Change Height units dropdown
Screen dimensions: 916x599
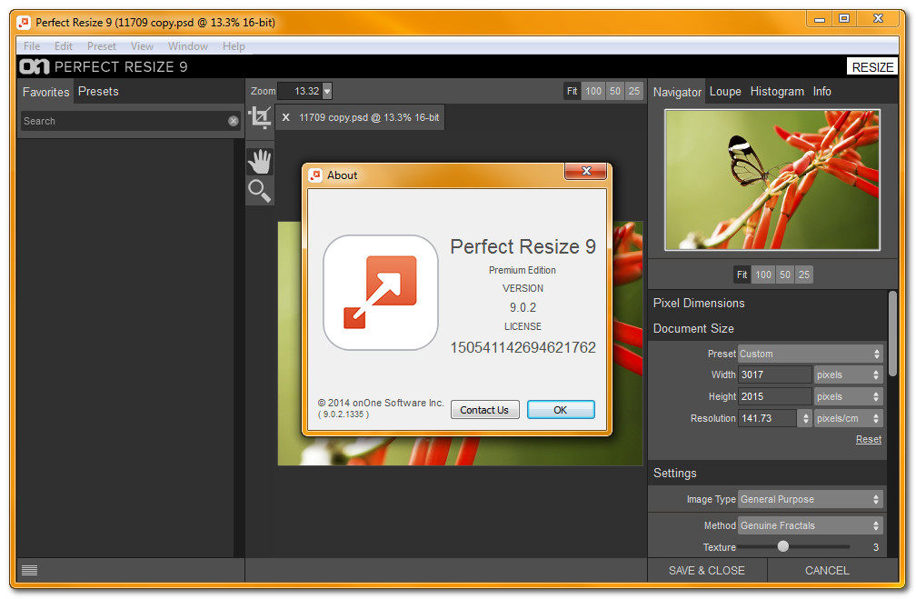click(848, 396)
